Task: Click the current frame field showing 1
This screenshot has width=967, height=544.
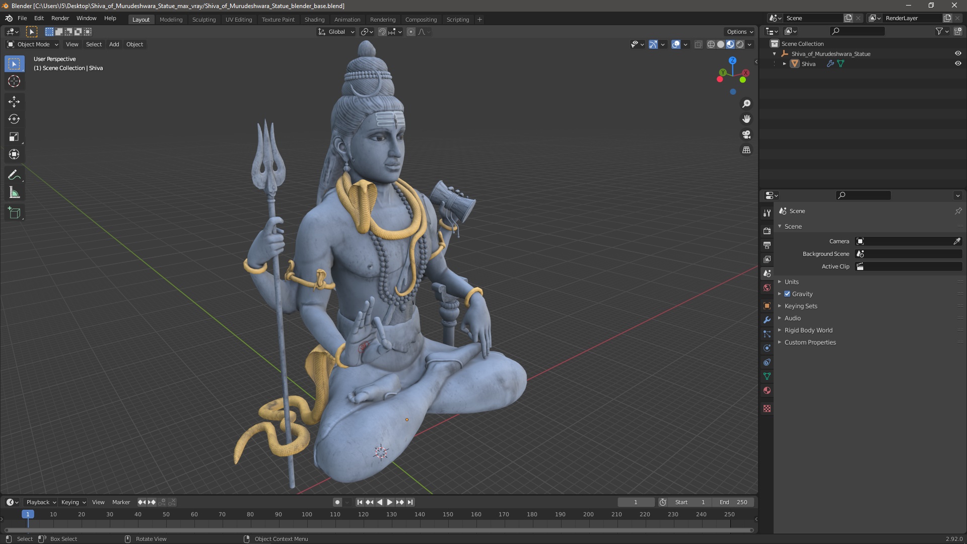Action: point(636,502)
